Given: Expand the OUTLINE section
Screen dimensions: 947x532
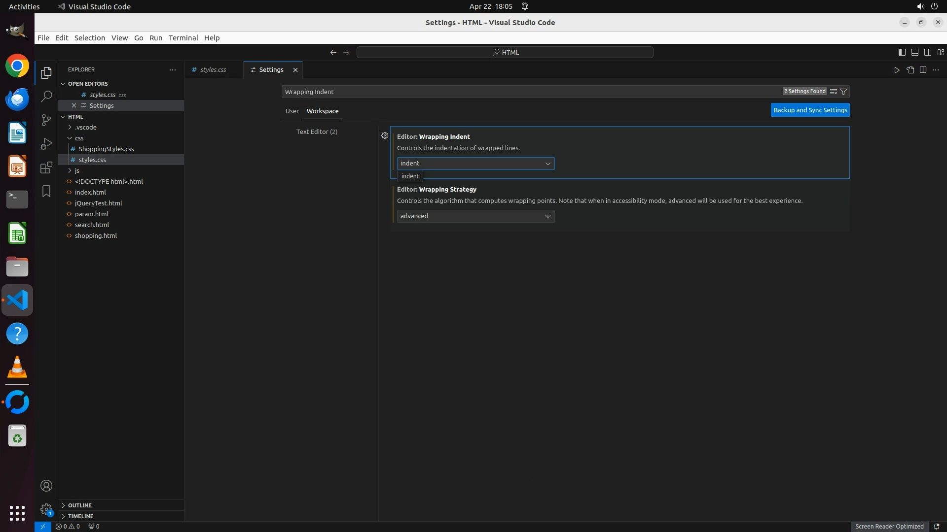Looking at the screenshot, I should coord(79,505).
